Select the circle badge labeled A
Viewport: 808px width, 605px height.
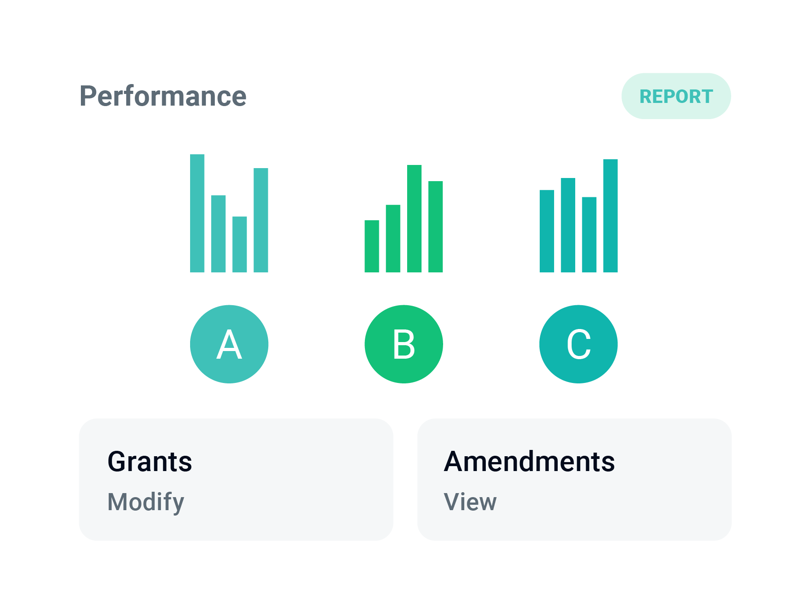(x=229, y=344)
